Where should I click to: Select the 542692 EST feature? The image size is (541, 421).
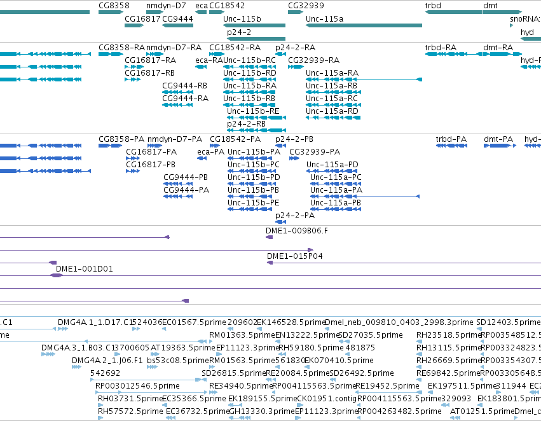click(x=146, y=380)
